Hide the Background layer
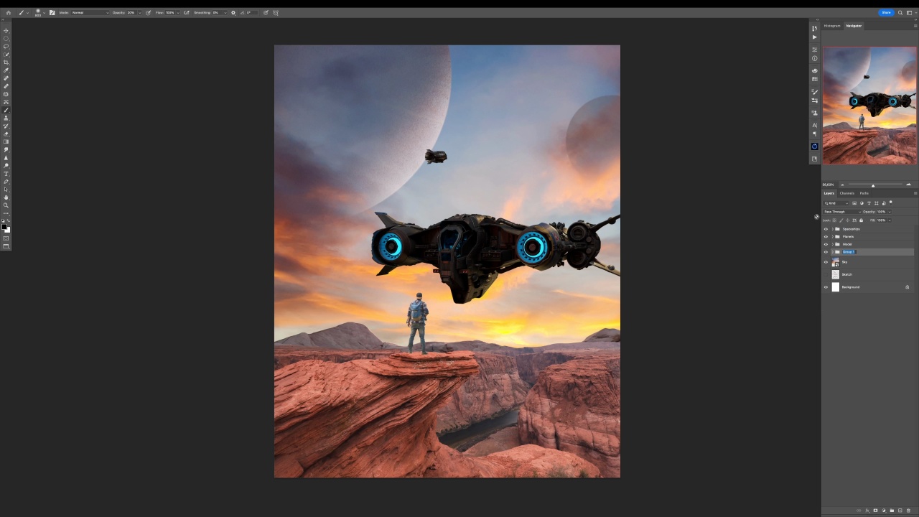Image resolution: width=919 pixels, height=517 pixels. point(826,287)
